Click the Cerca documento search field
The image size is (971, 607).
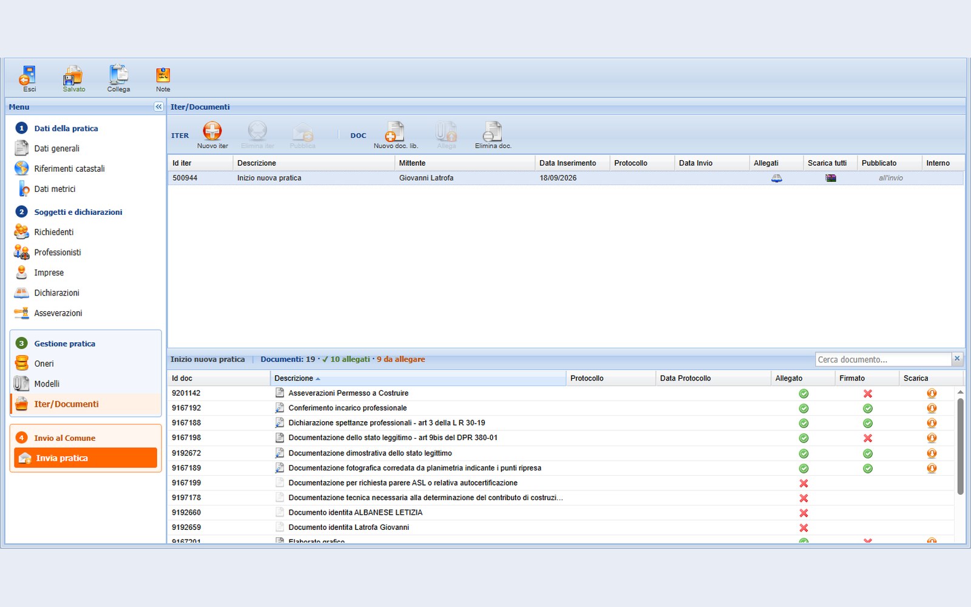(x=883, y=359)
